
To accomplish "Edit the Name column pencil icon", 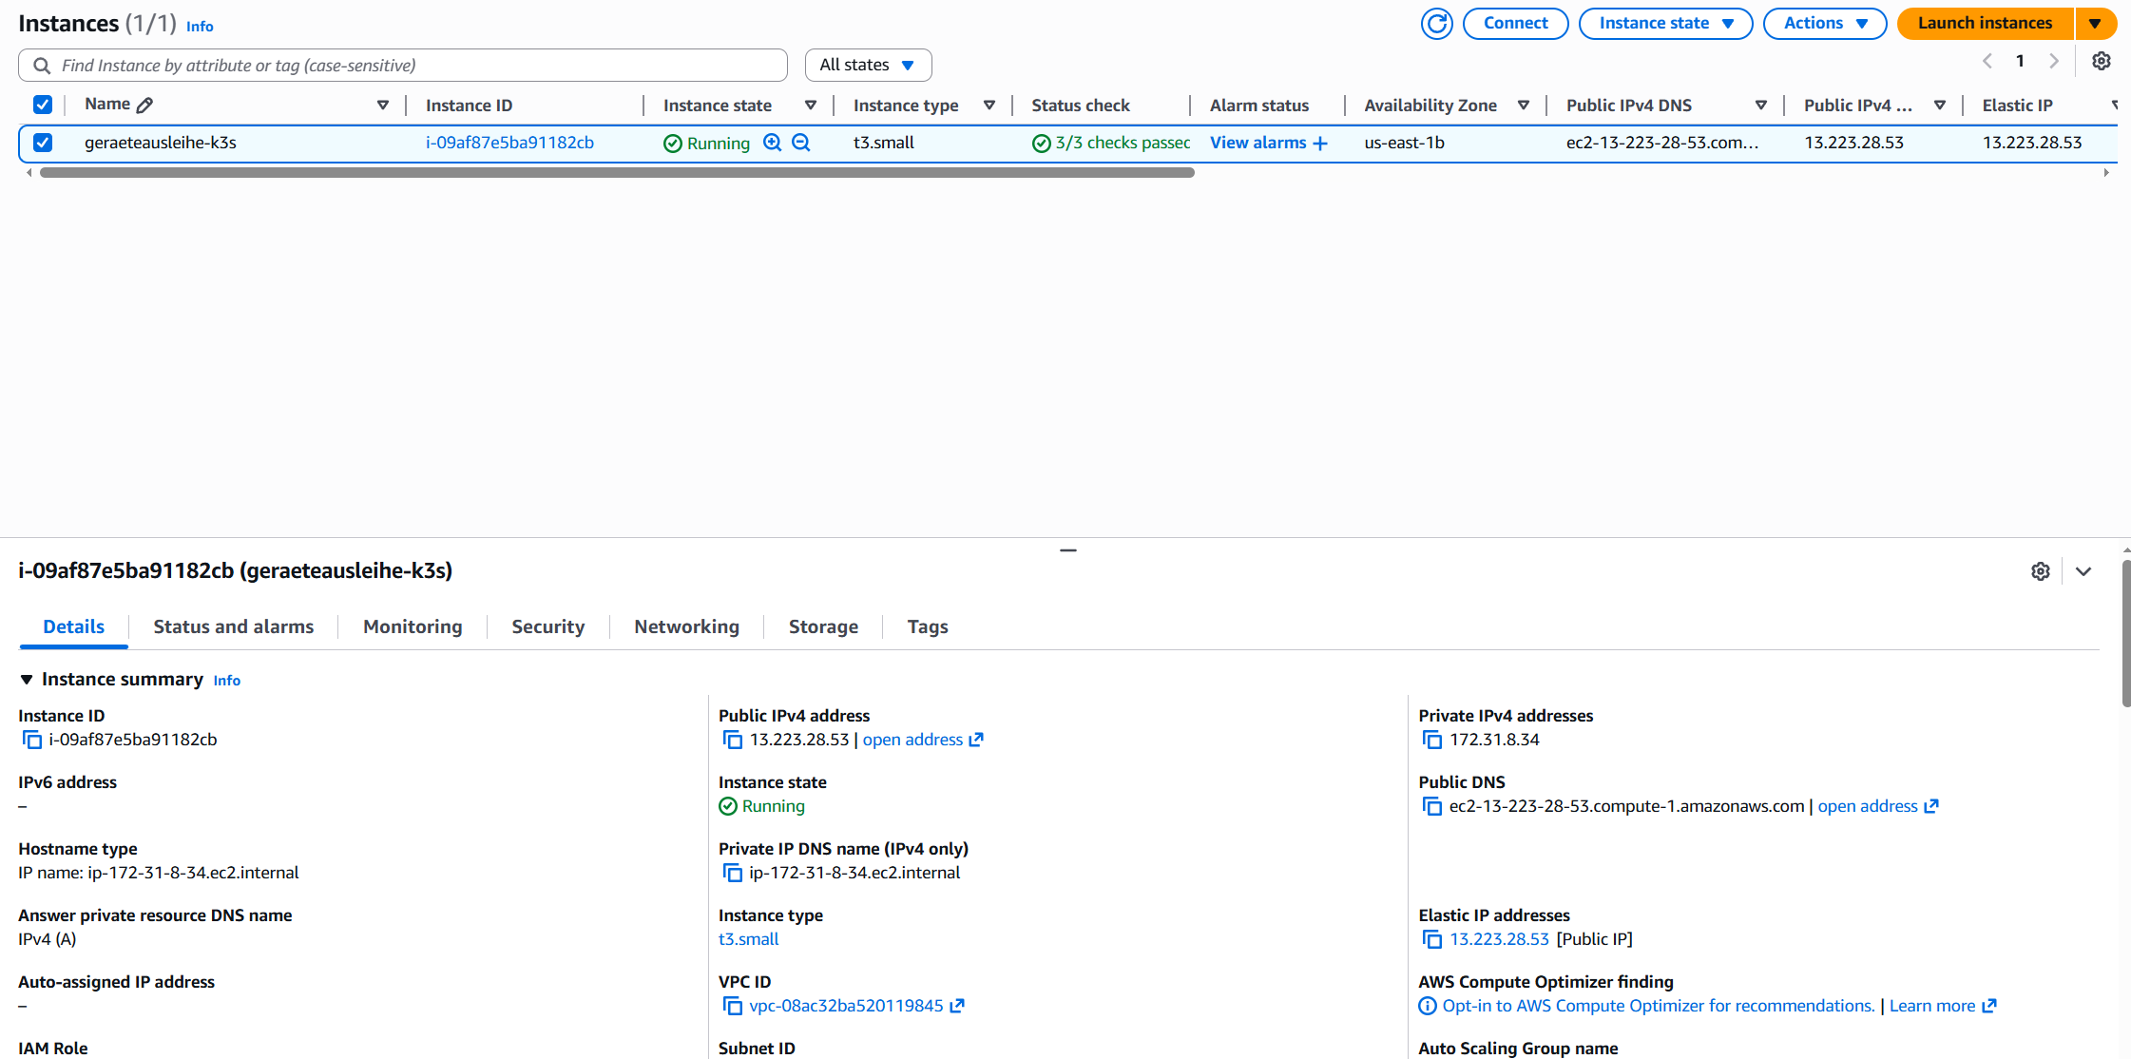I will [x=144, y=105].
